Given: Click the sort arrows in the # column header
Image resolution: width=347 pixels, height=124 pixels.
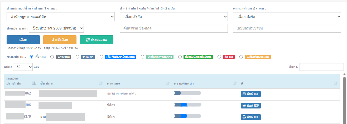Looking at the screenshot, I should click(336, 83).
